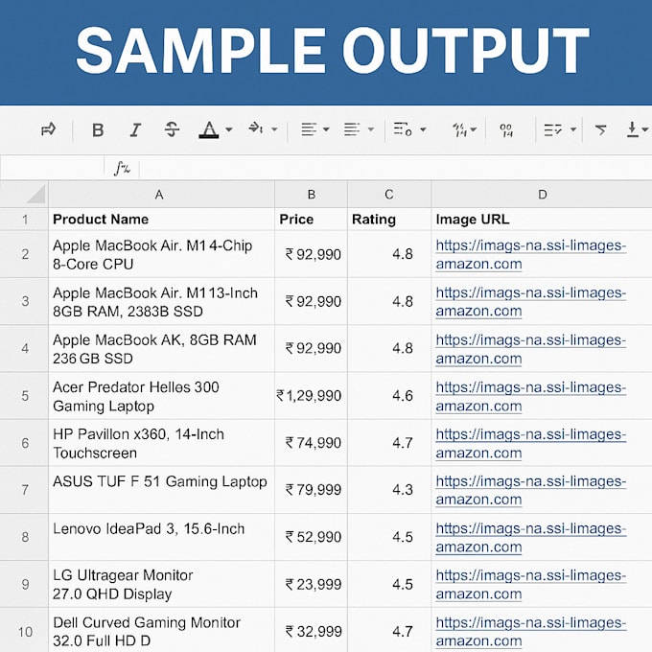Open the checklist dropdown arrow

(573, 129)
